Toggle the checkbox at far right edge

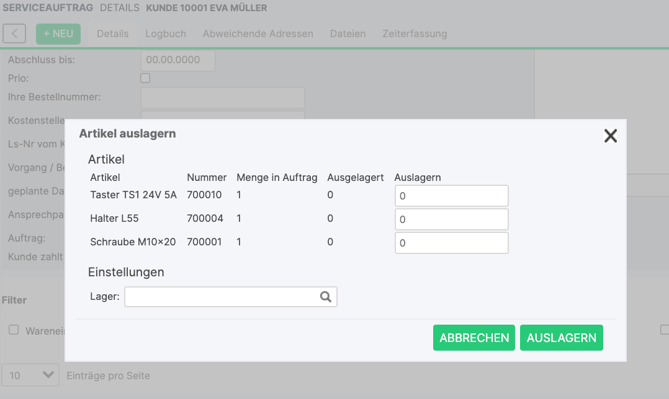[665, 330]
